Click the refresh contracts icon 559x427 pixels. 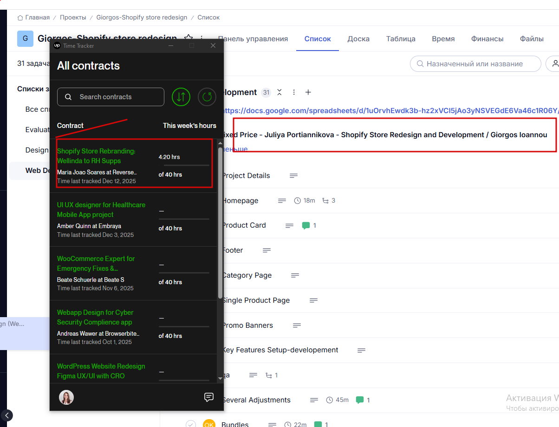click(x=207, y=97)
